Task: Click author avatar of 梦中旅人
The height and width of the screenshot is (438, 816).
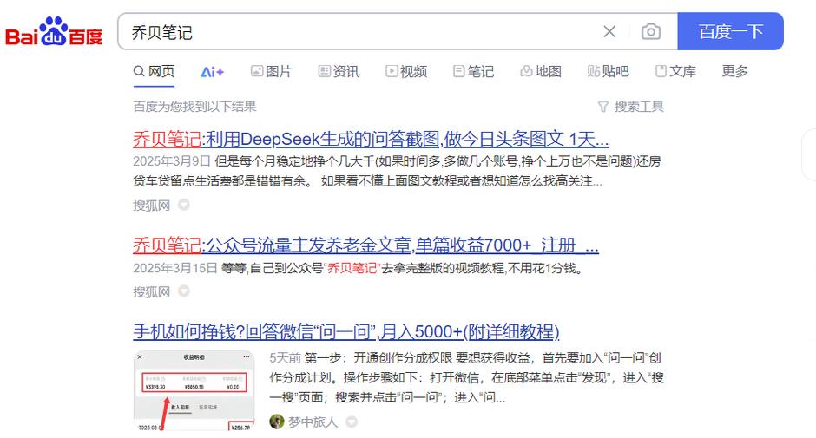Action: pyautogui.click(x=277, y=422)
